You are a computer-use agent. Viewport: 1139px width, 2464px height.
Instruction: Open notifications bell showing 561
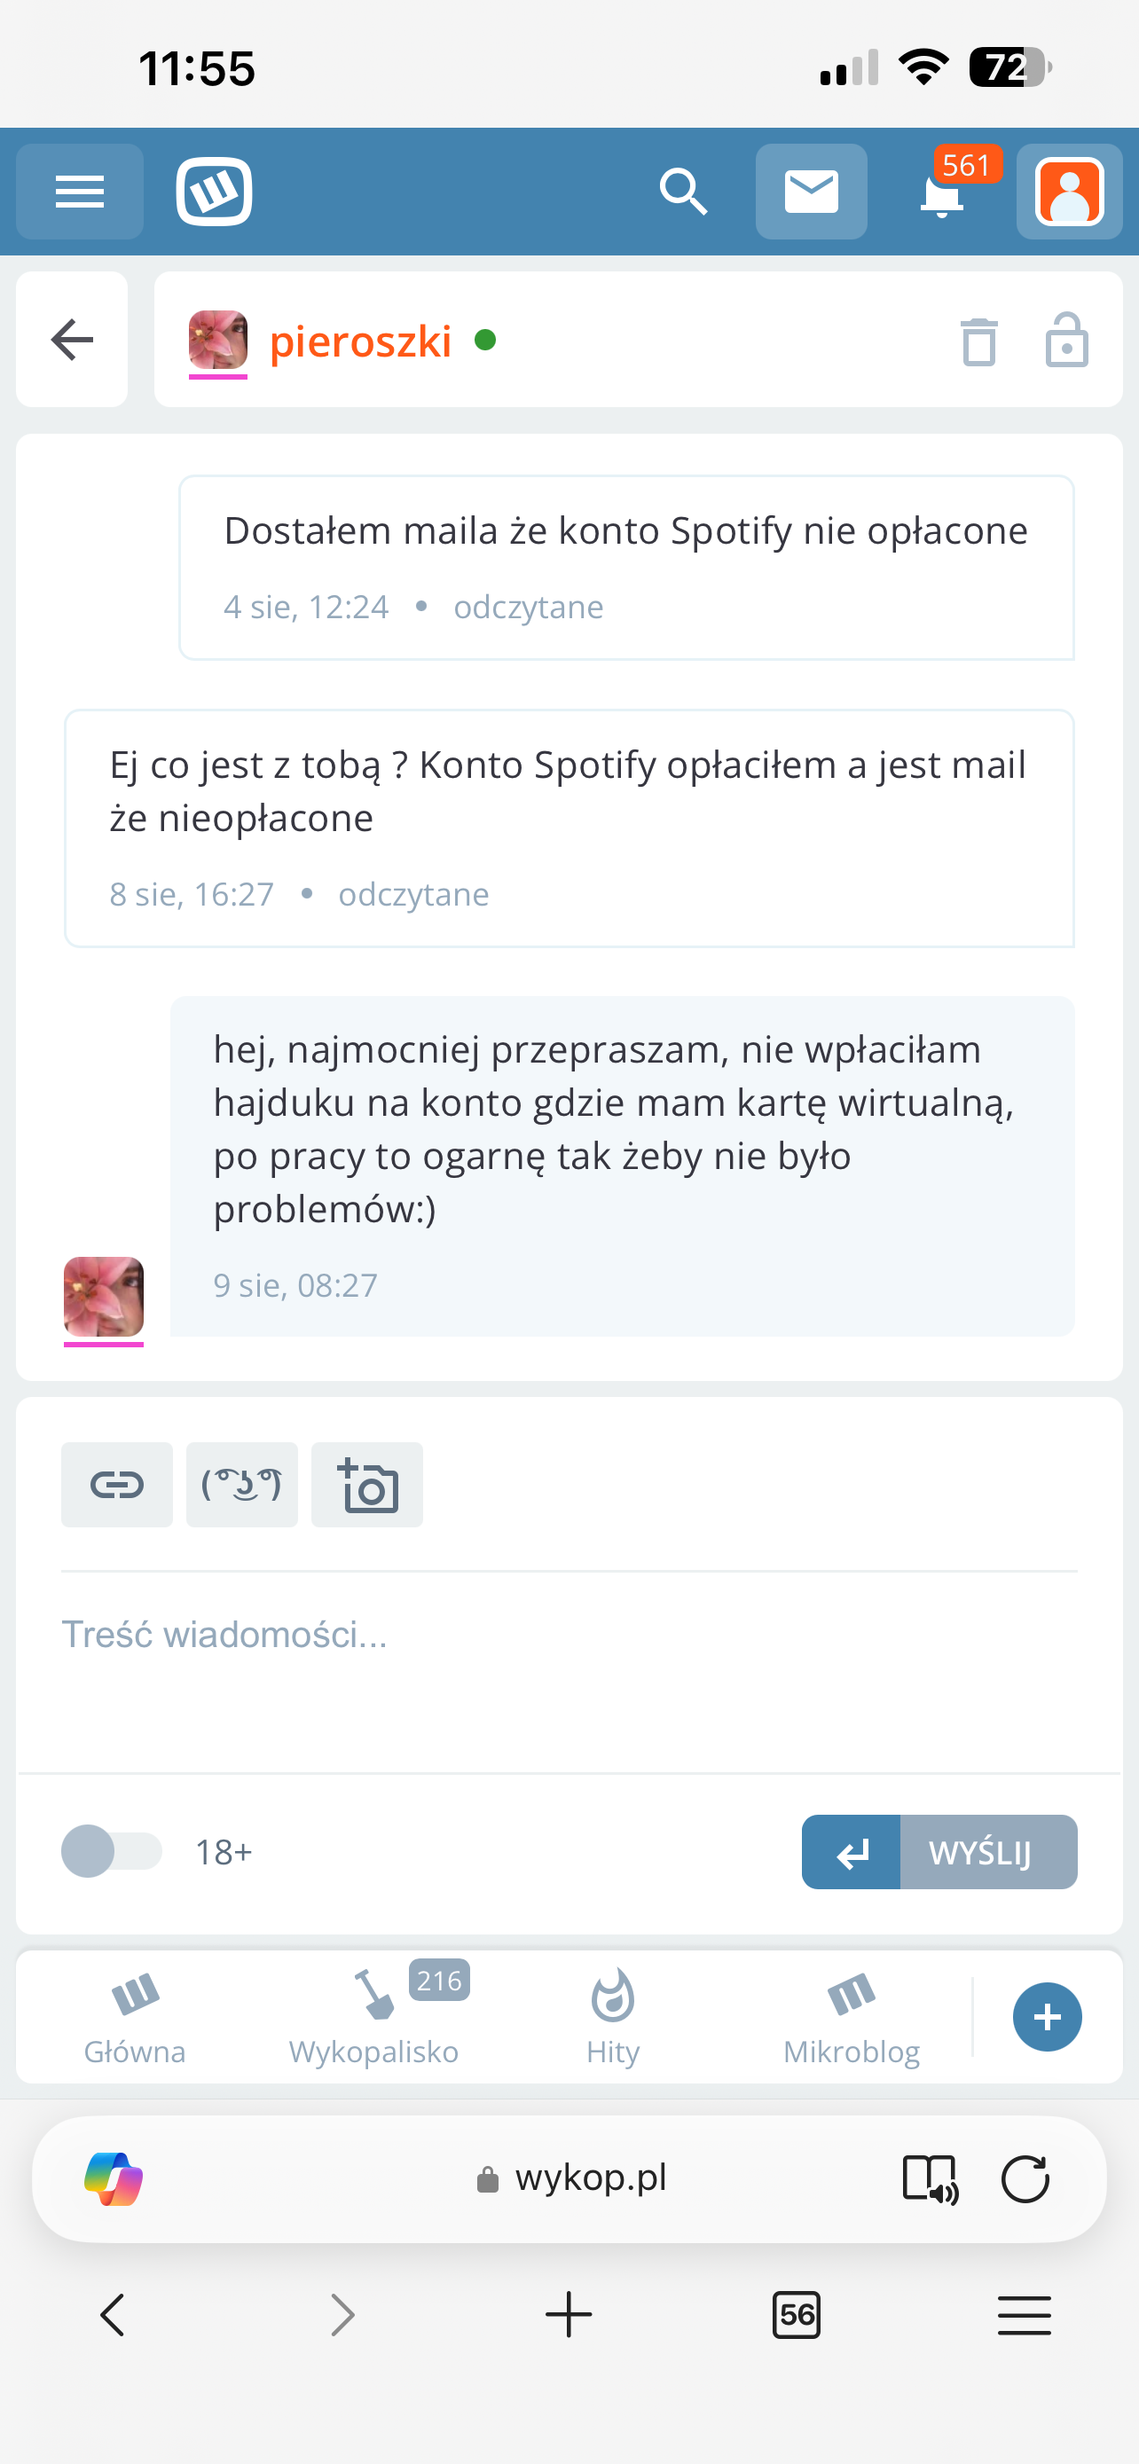pos(943,194)
